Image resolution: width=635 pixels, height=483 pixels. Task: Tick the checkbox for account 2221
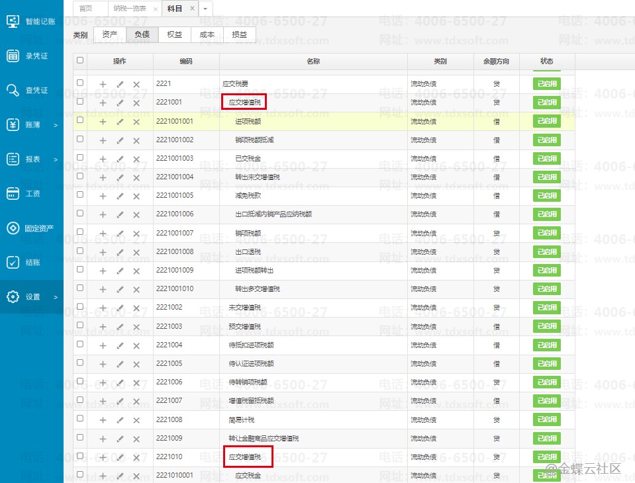80,83
